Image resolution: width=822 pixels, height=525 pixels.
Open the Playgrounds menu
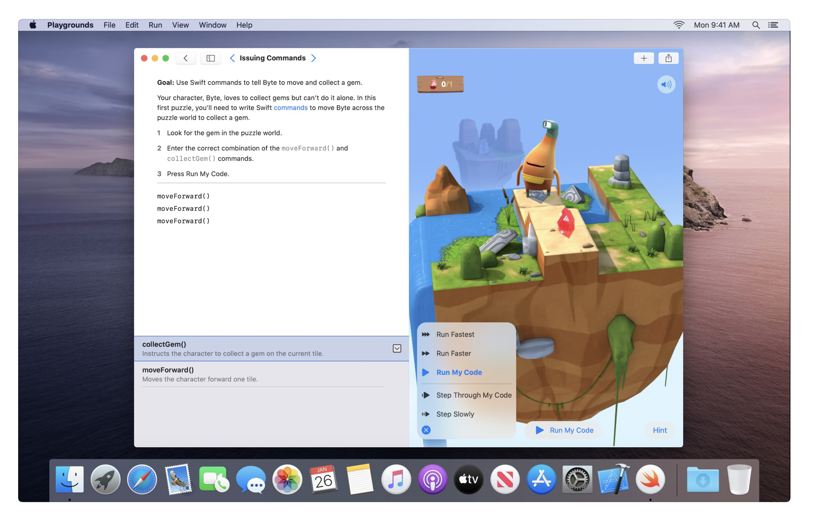(x=70, y=25)
